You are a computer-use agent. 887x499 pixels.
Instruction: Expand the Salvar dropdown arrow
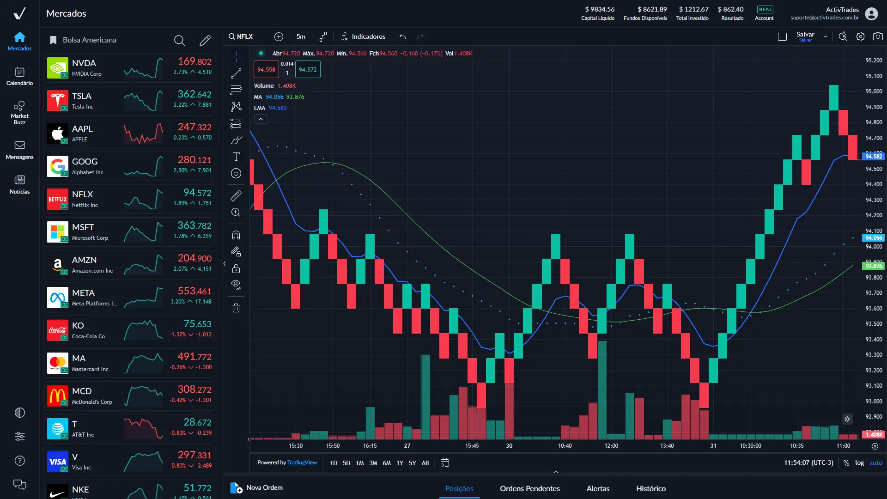tap(826, 37)
